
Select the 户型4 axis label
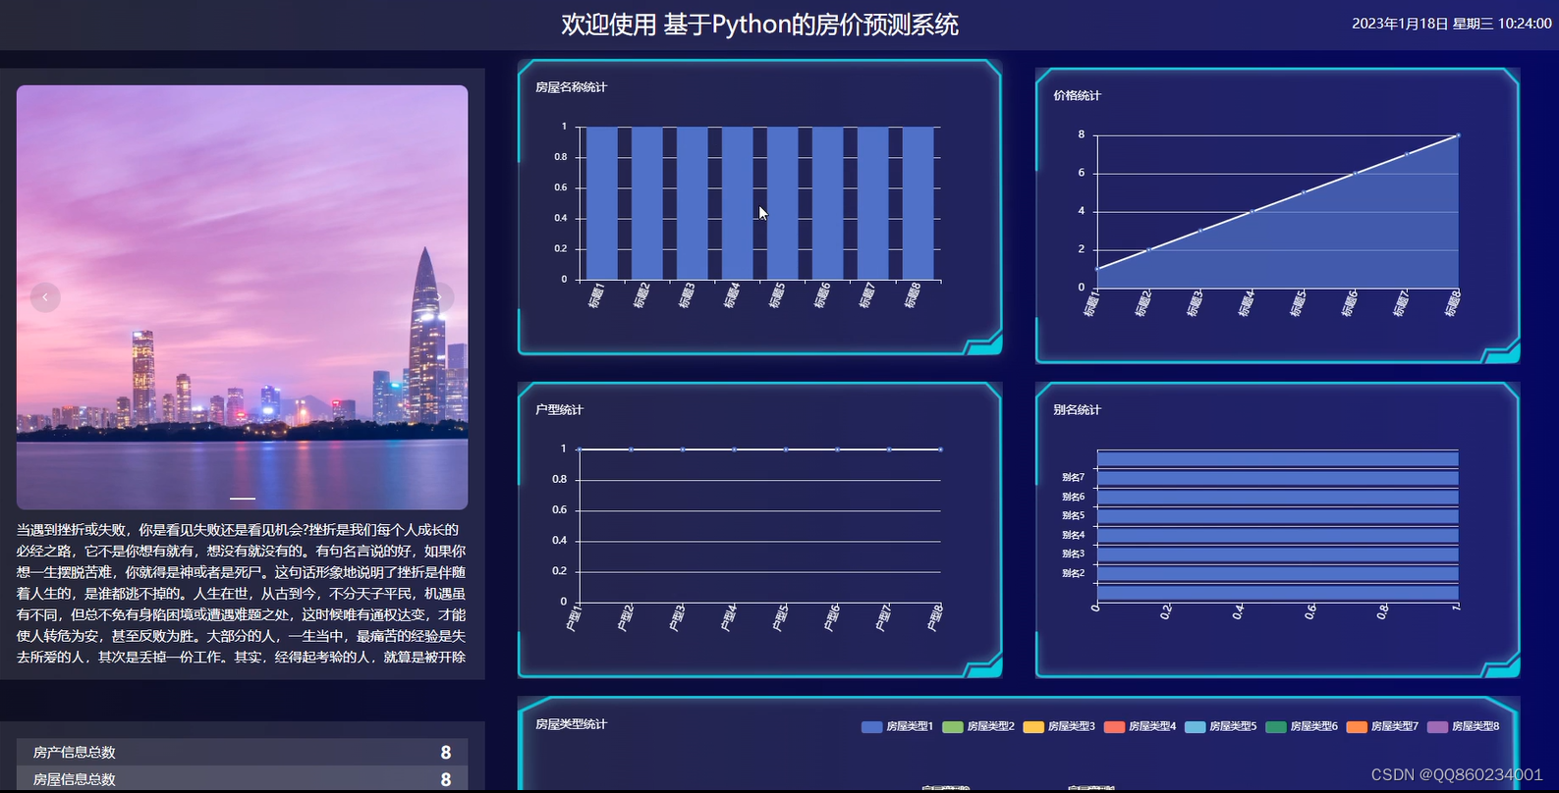pos(728,618)
